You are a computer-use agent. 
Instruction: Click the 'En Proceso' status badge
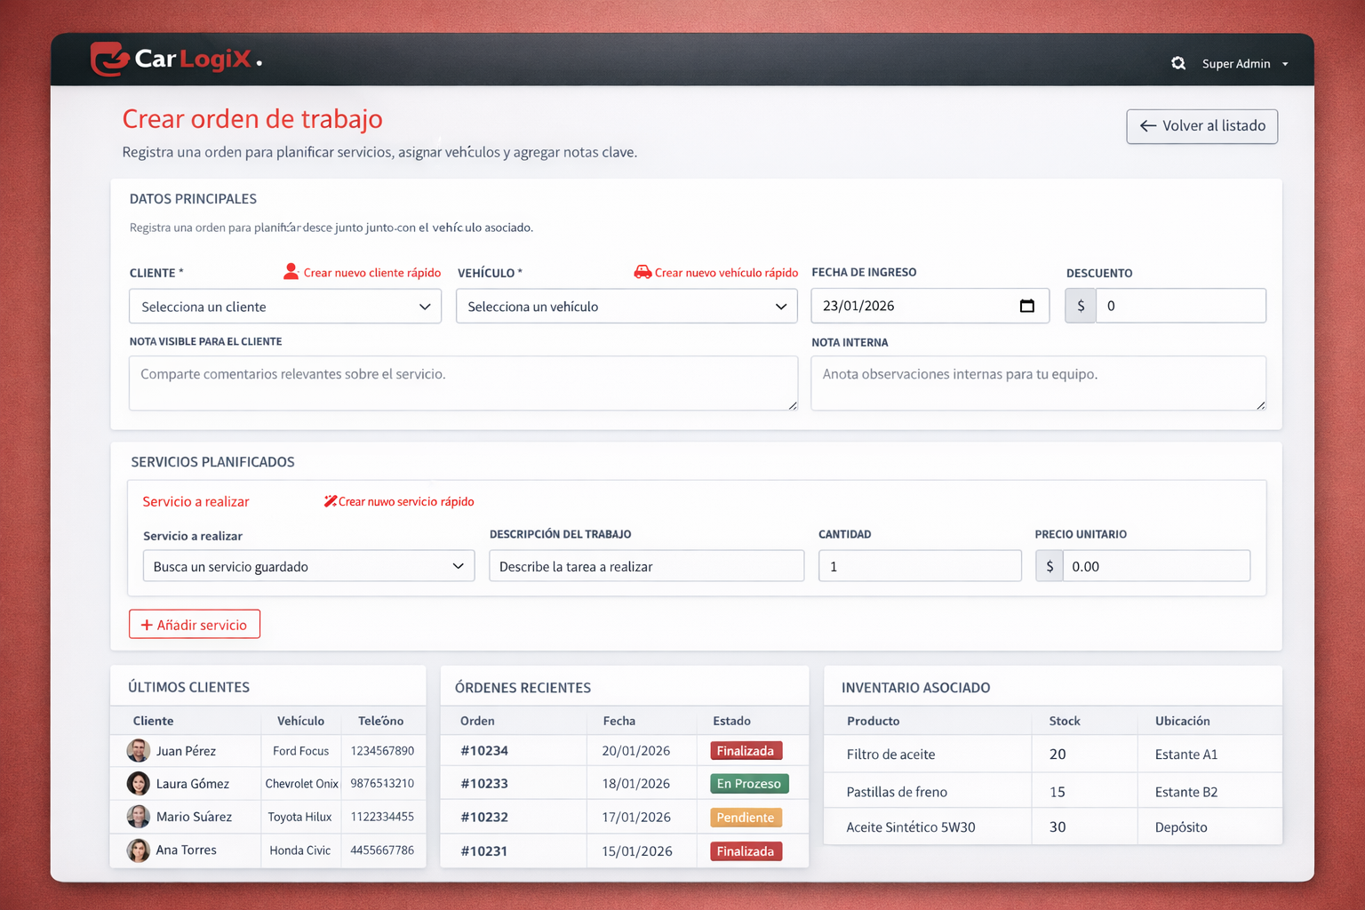[748, 784]
